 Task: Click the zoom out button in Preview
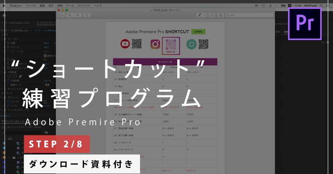[70, 15]
